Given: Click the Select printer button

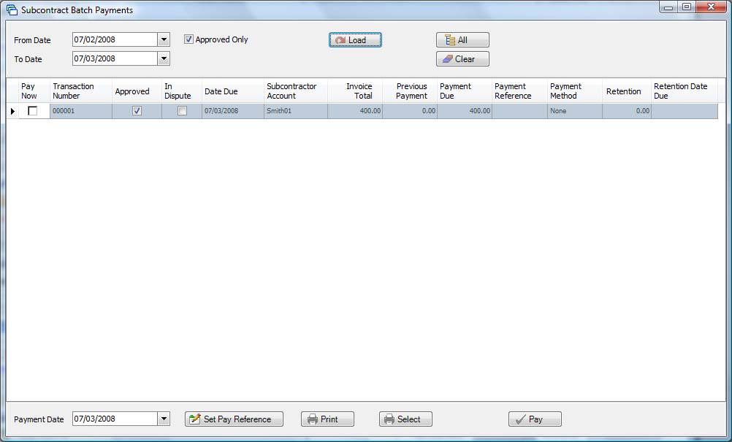Looking at the screenshot, I should click(405, 419).
